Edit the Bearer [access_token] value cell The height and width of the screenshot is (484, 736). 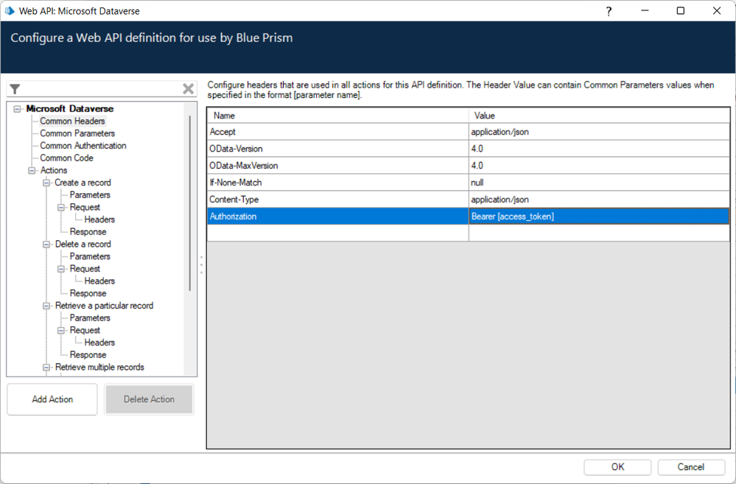tap(598, 217)
